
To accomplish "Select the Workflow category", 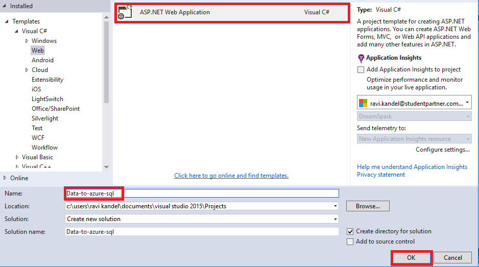I will point(44,148).
